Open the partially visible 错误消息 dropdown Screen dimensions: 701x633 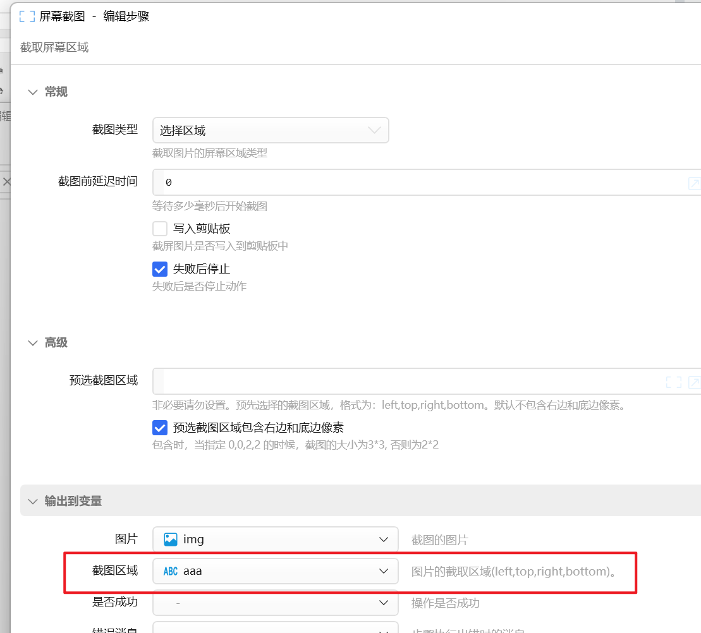point(275,629)
